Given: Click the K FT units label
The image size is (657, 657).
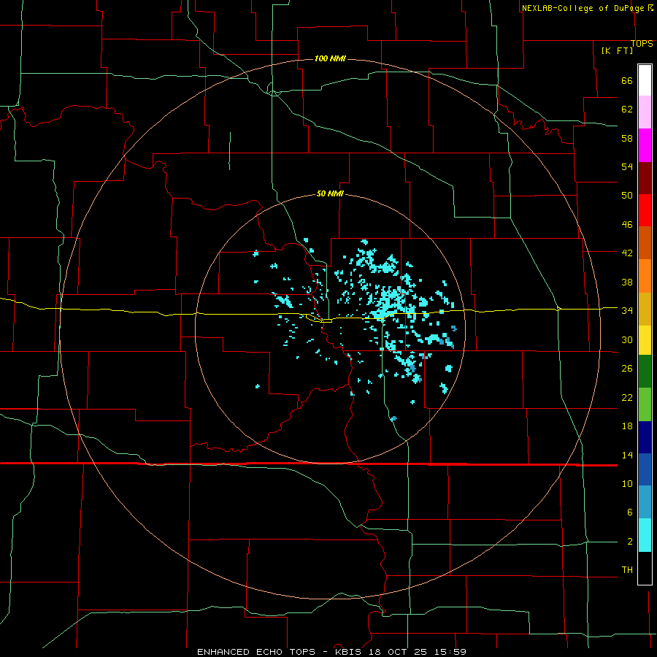Looking at the screenshot, I should pos(617,50).
